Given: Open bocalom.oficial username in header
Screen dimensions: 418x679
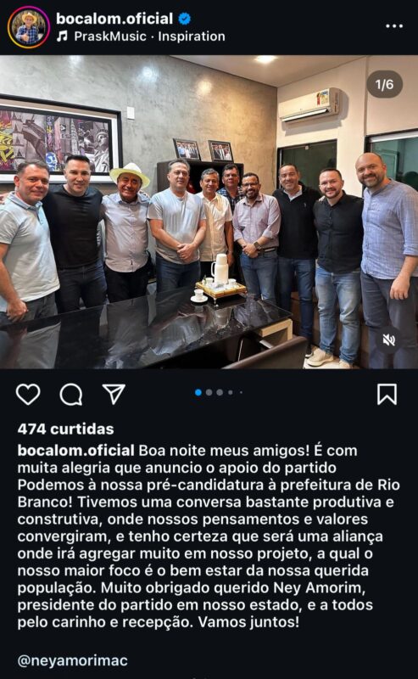Looking at the screenshot, I should 114,19.
